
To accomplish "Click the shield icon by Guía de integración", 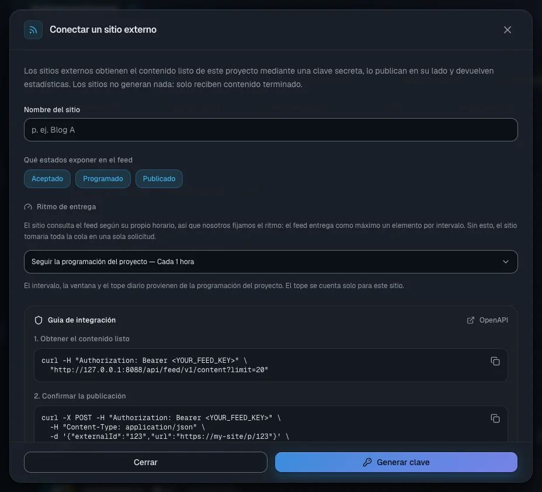I will pos(39,320).
